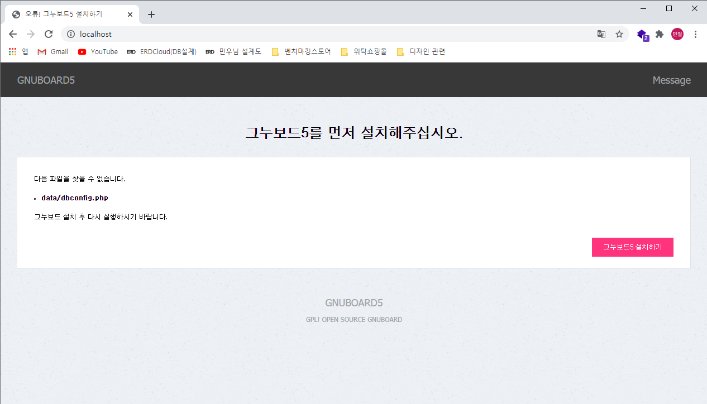The image size is (707, 404).
Task: Click the GNUBOARD5 header logo text
Action: [x=46, y=80]
